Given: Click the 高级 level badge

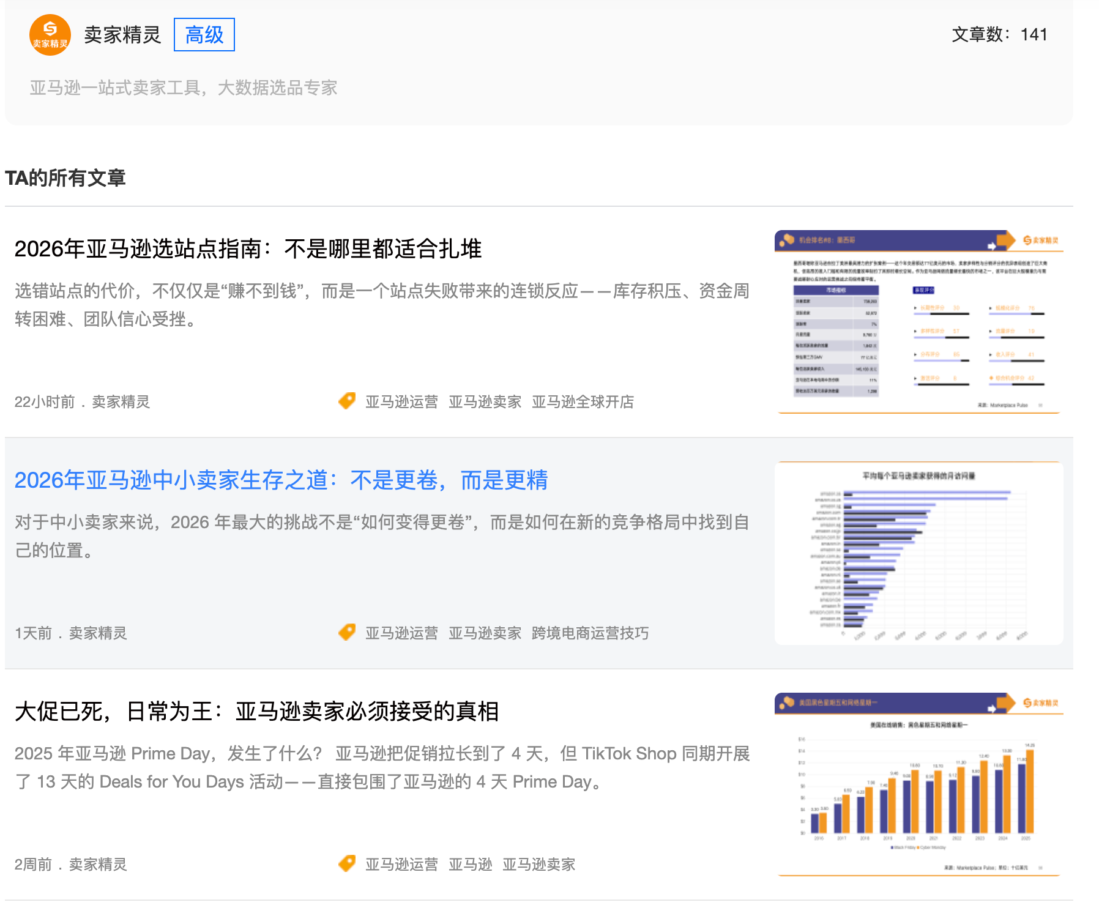Looking at the screenshot, I should pos(204,35).
